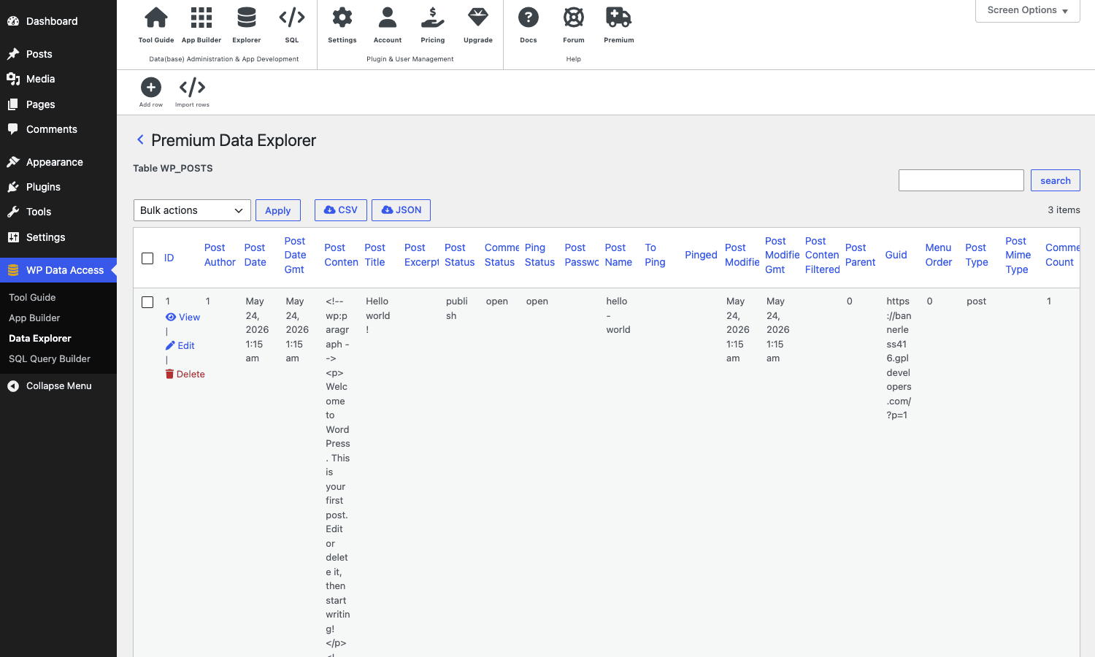The width and height of the screenshot is (1095, 657).
Task: Toggle the select-all checkbox in table header
Action: coord(147,258)
